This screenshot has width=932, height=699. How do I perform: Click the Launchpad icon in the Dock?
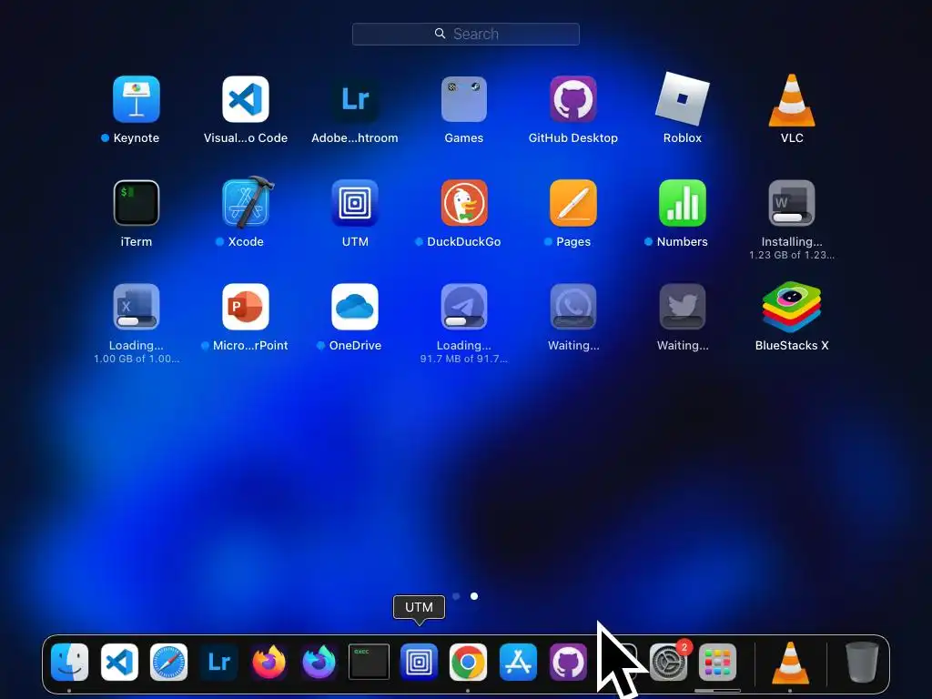(717, 663)
